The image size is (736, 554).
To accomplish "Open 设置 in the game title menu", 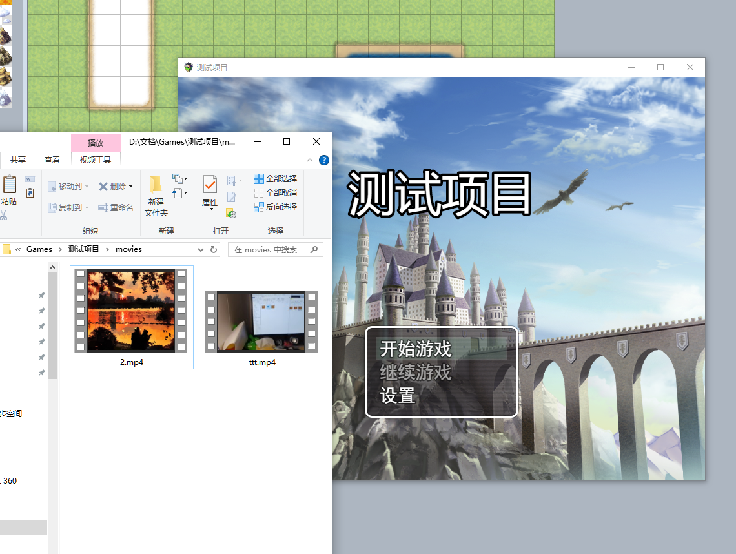I will click(x=398, y=396).
